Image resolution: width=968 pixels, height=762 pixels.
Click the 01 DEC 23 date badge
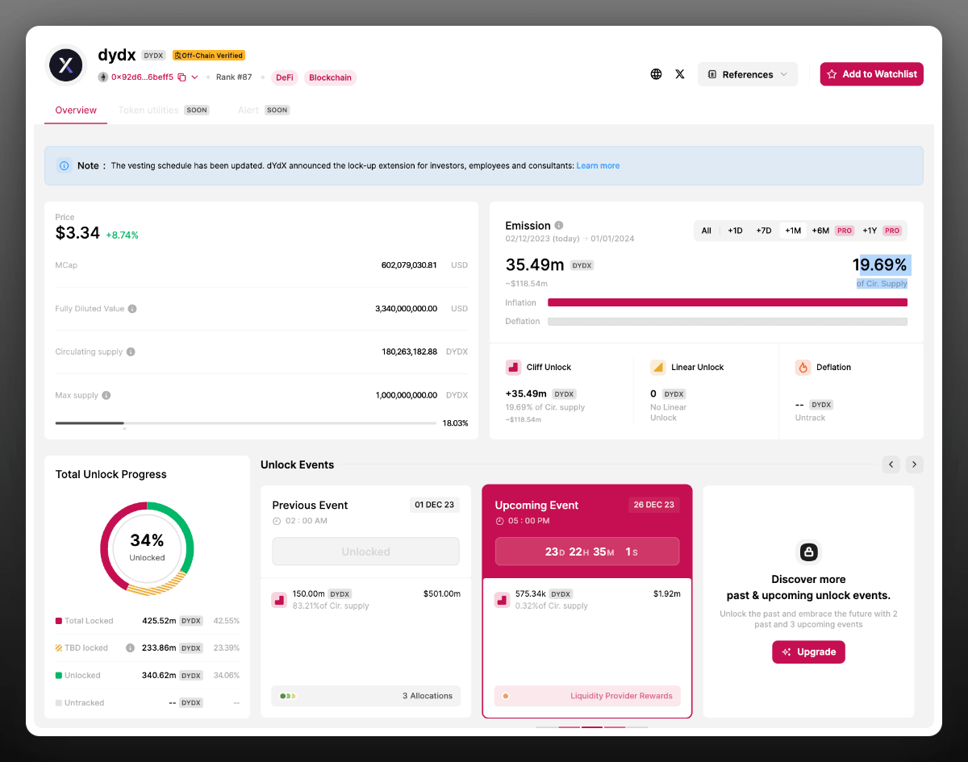pos(434,505)
